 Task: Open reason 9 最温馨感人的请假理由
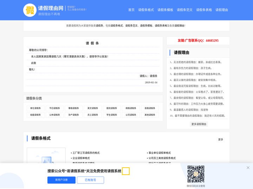coord(189,110)
